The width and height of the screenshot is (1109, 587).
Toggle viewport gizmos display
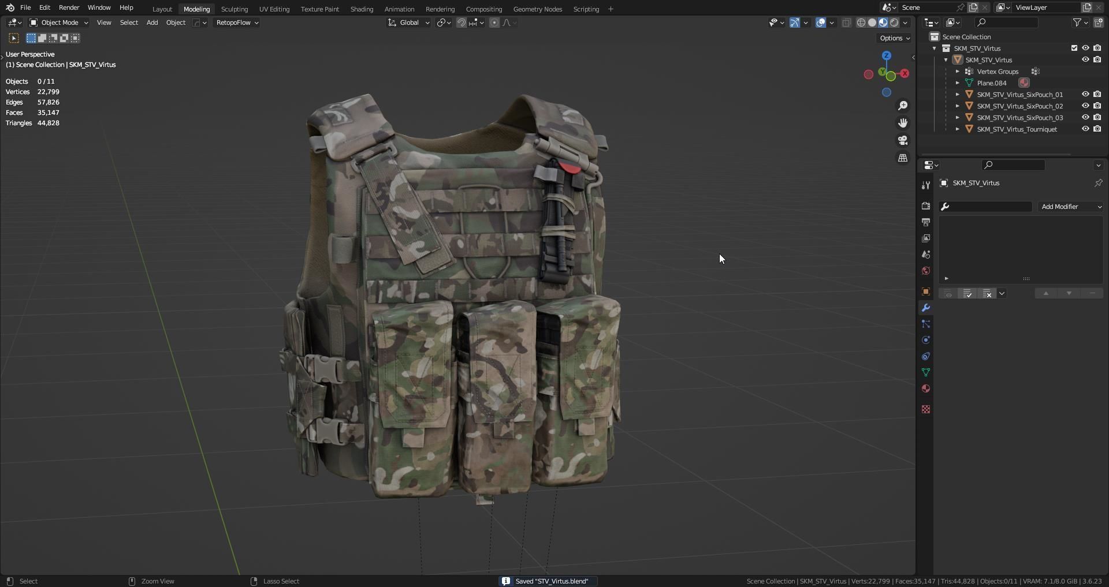tap(795, 23)
